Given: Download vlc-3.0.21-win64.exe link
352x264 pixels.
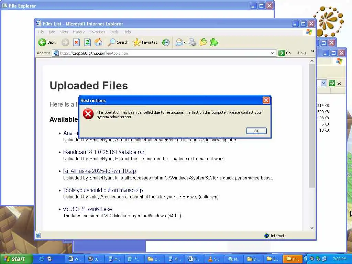Looking at the screenshot, I should click(88, 209).
